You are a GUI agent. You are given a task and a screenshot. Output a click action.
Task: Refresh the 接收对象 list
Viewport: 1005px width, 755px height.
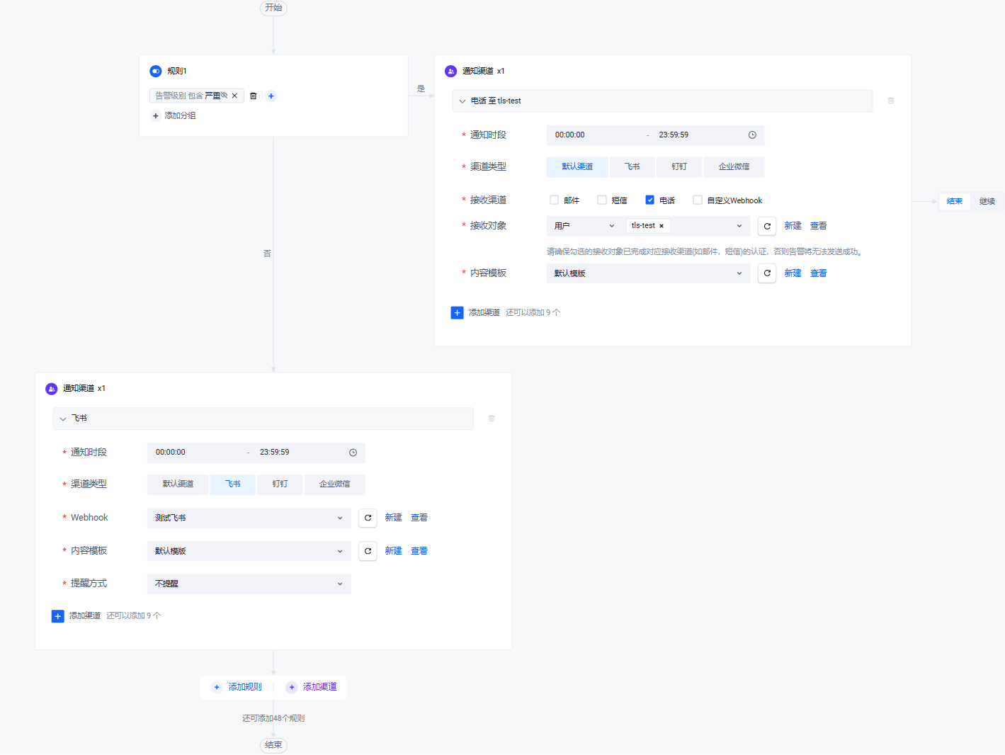pos(767,226)
